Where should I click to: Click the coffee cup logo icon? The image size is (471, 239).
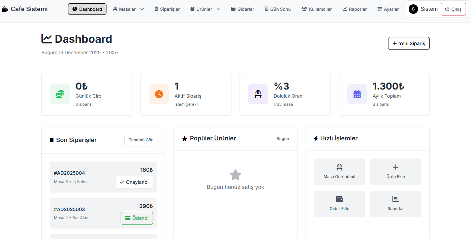coord(5,9)
